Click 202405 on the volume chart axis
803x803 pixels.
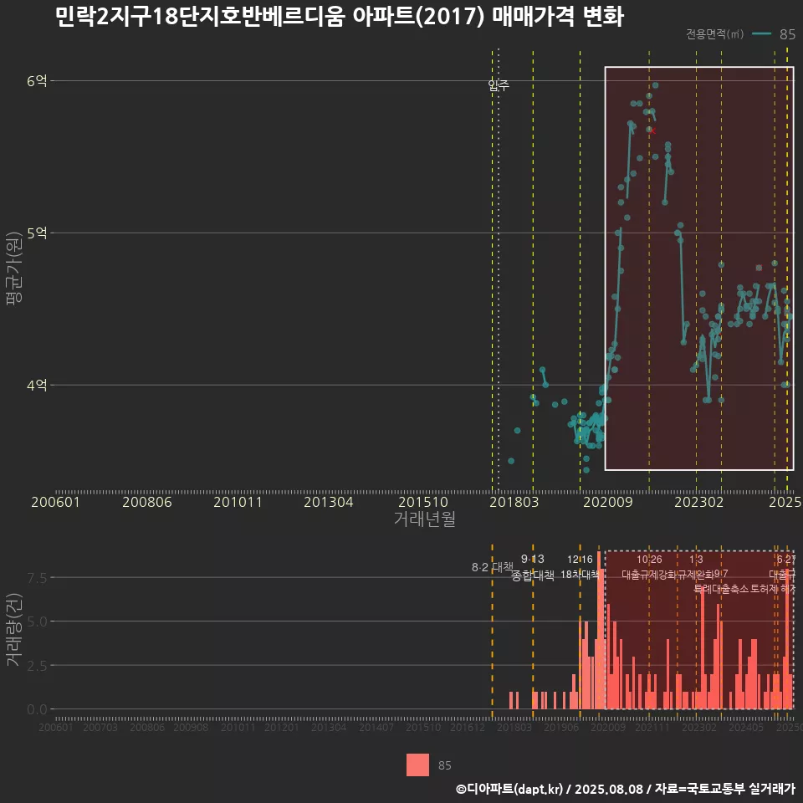pos(746,727)
